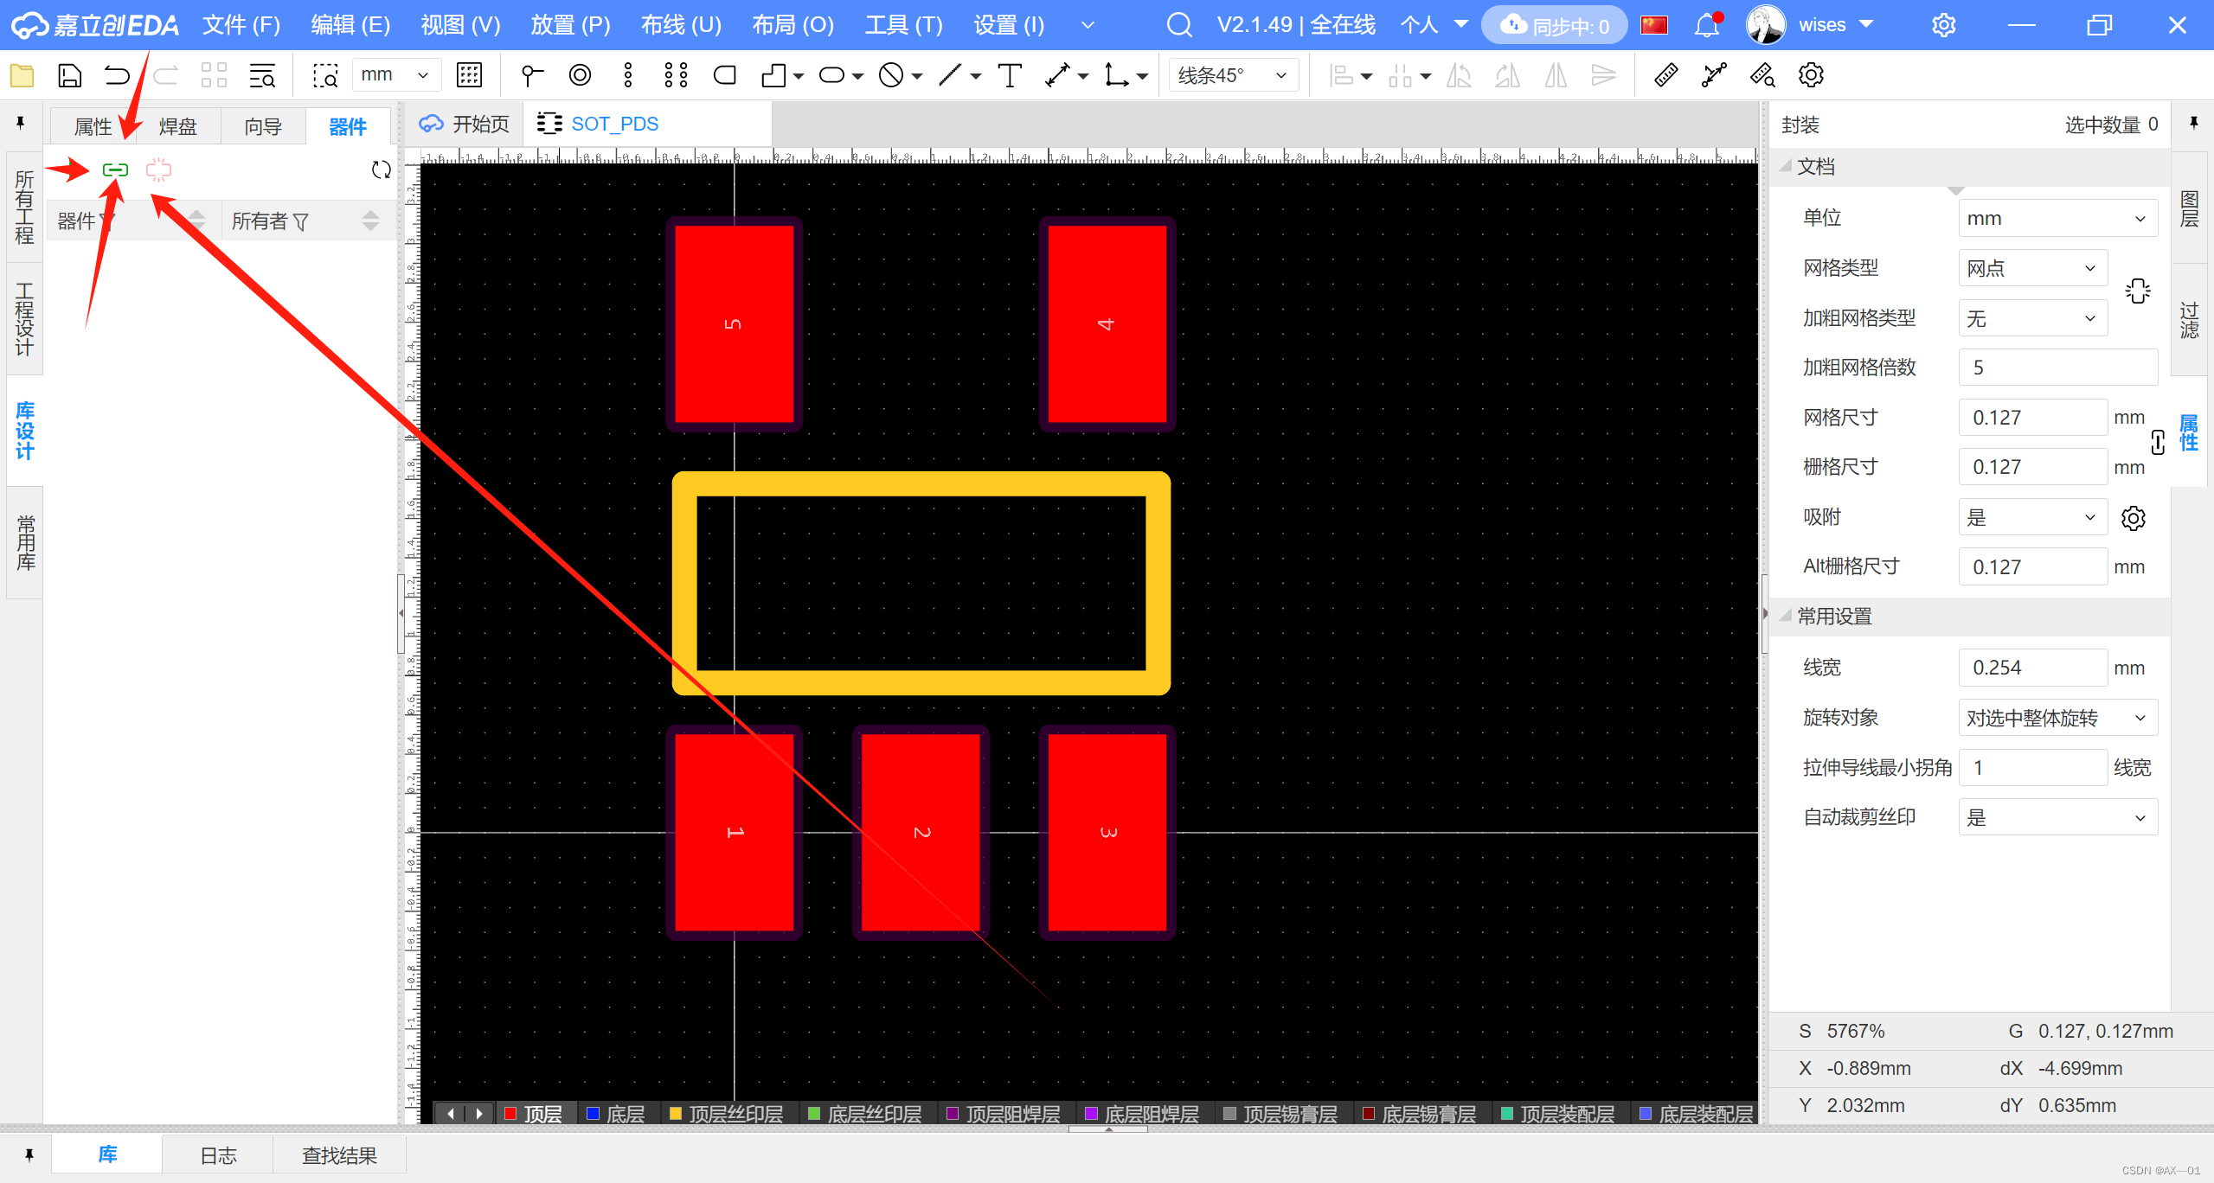The width and height of the screenshot is (2214, 1183).
Task: Click the text tool icon
Action: [1009, 75]
